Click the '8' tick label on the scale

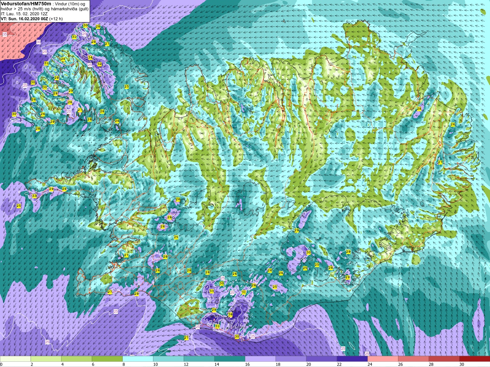click(x=124, y=364)
